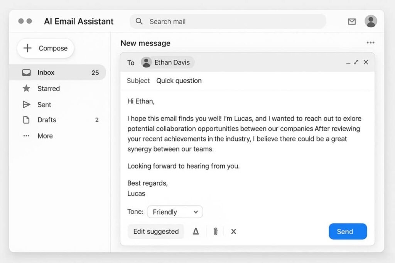Click the Edit suggested button
The width and height of the screenshot is (395, 263).
pyautogui.click(x=156, y=231)
